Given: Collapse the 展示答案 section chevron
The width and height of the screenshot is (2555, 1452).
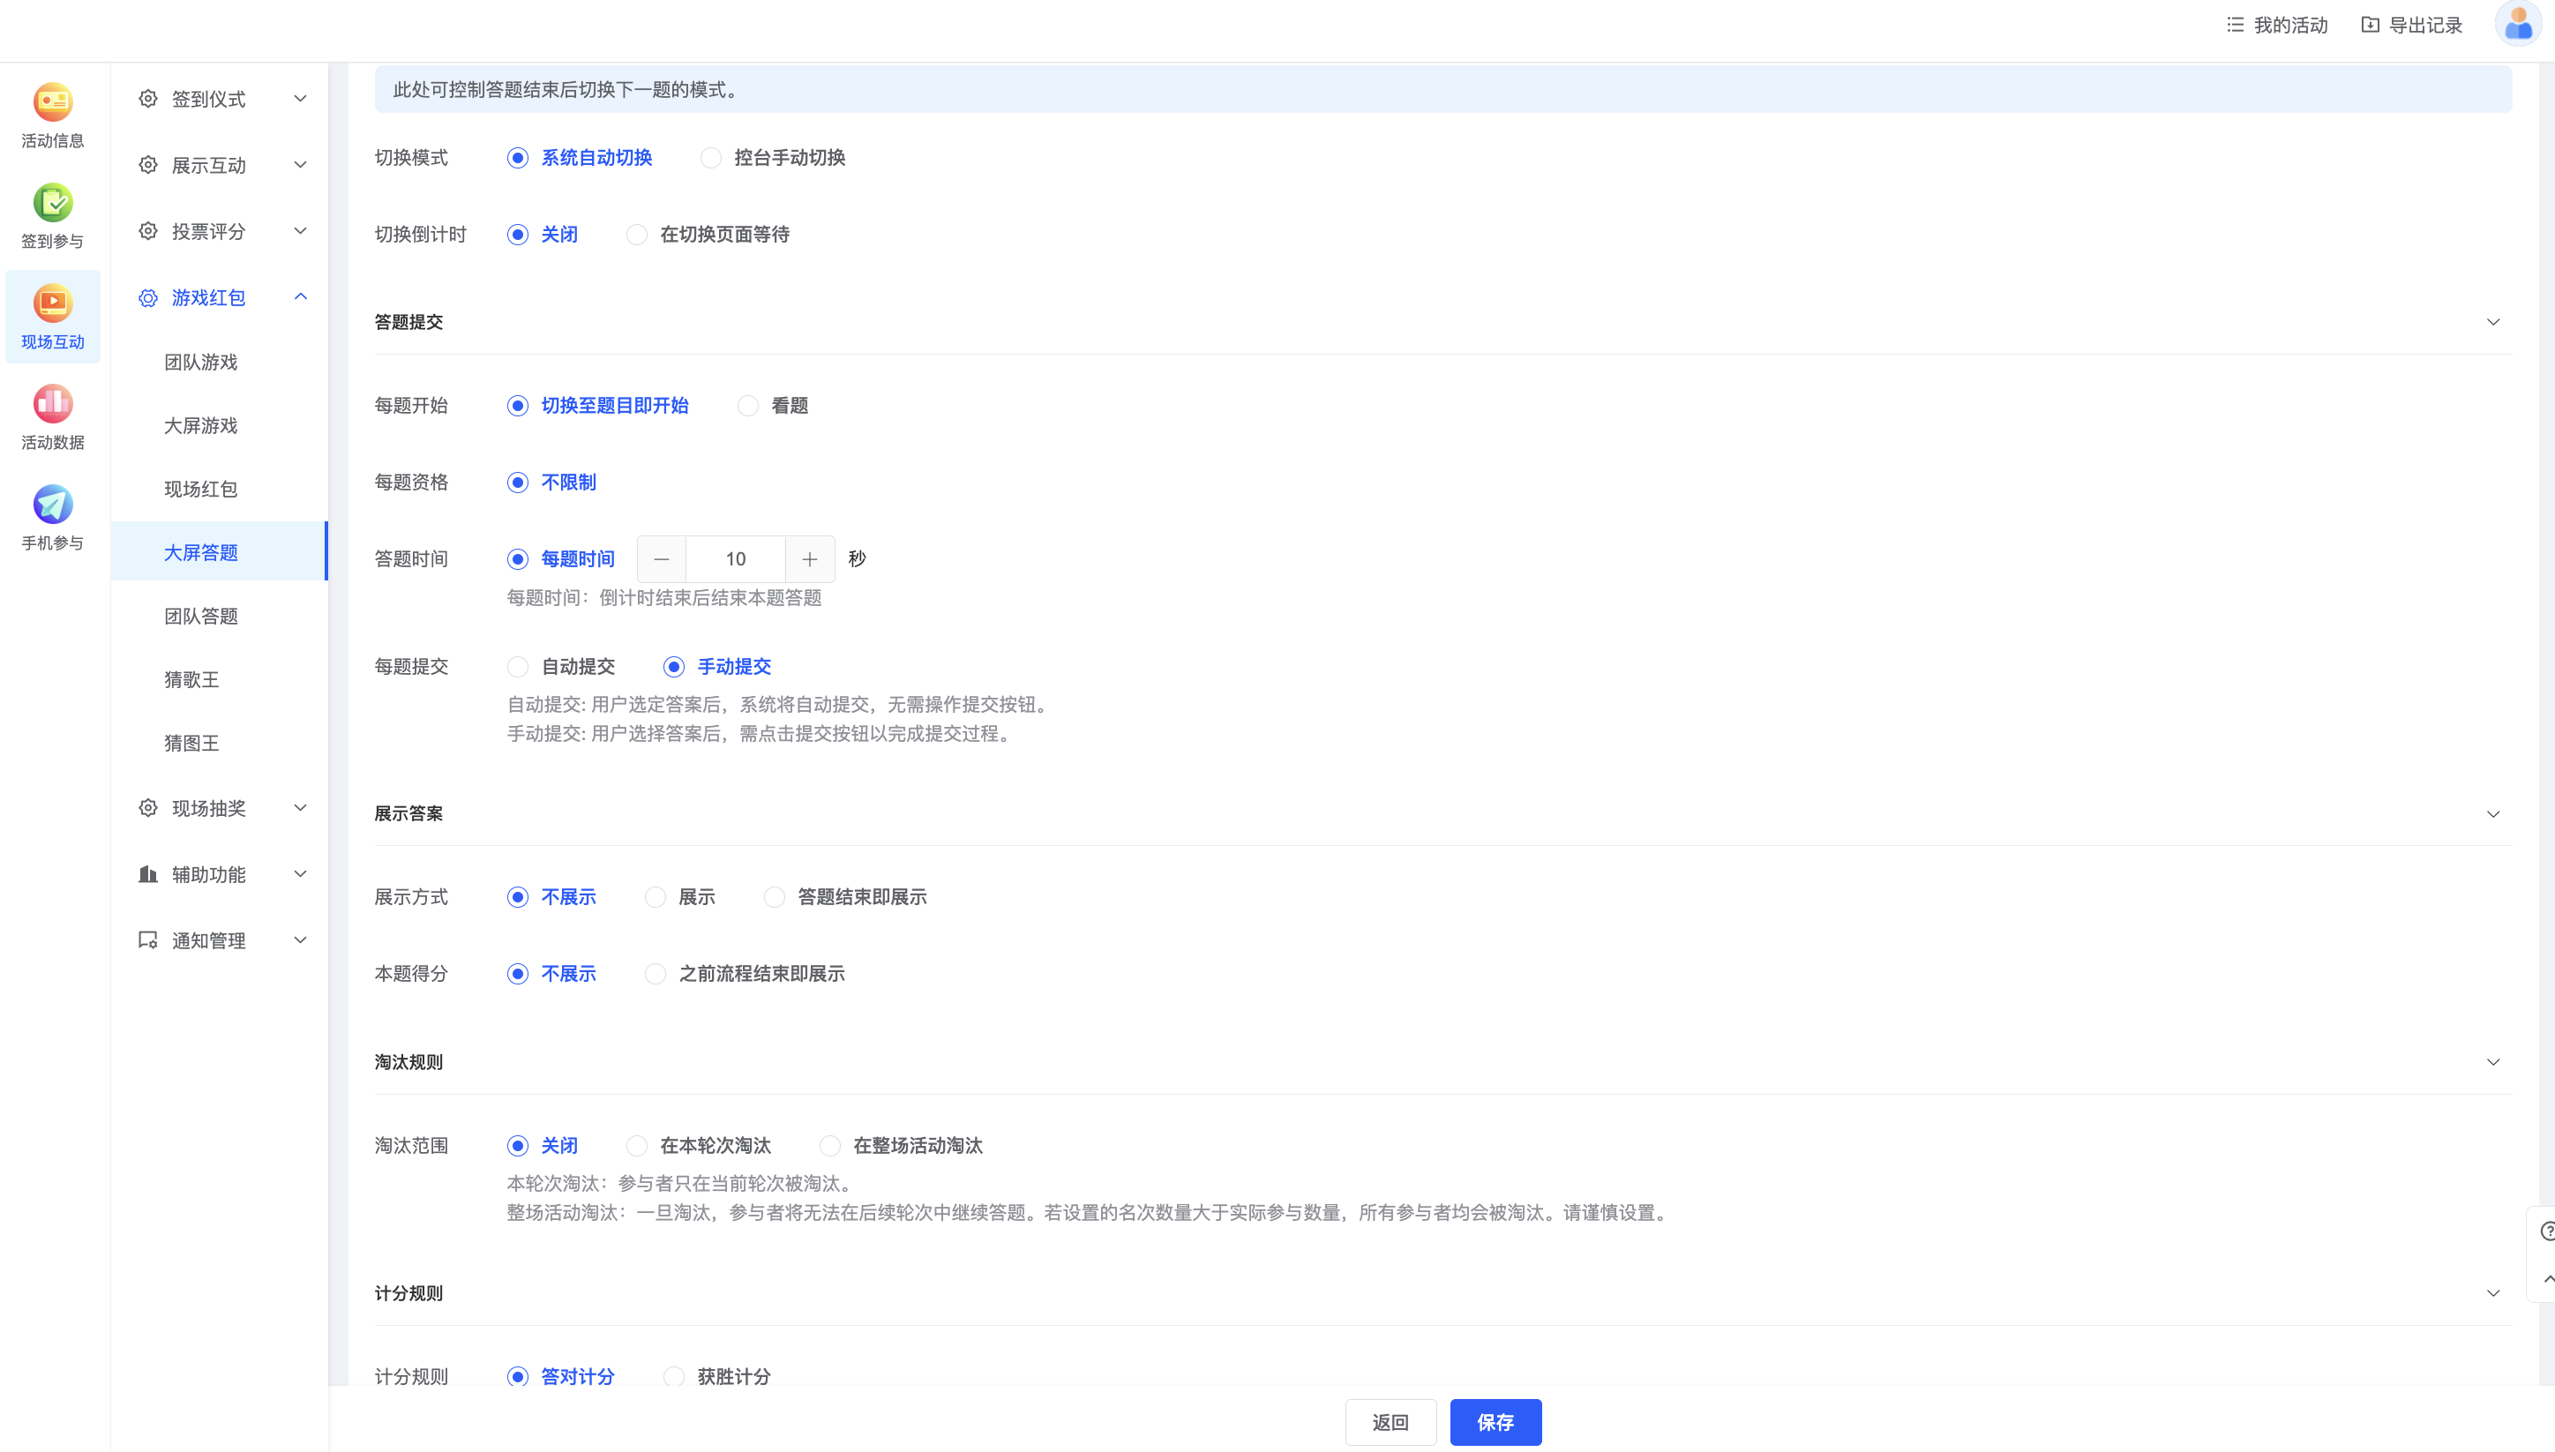Looking at the screenshot, I should 2493,813.
